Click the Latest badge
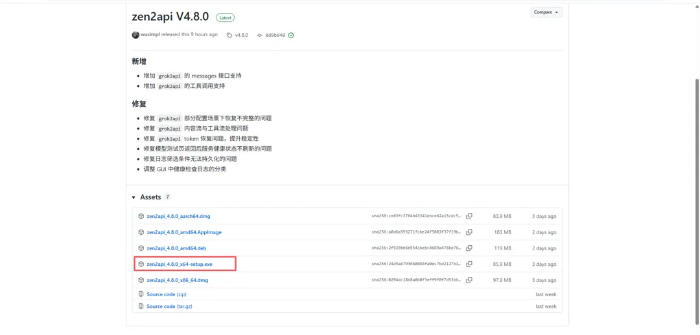 pos(226,17)
